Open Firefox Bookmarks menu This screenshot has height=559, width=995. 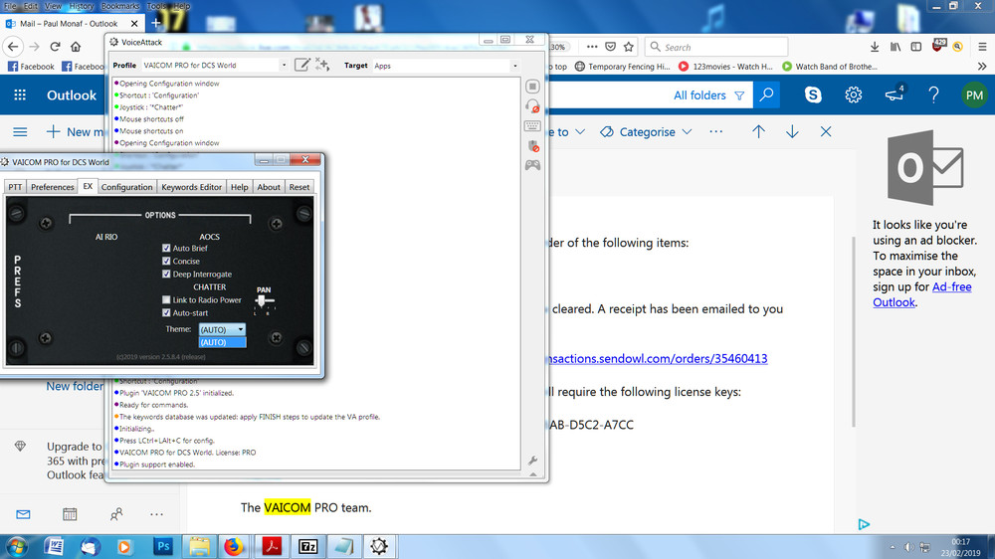[120, 6]
